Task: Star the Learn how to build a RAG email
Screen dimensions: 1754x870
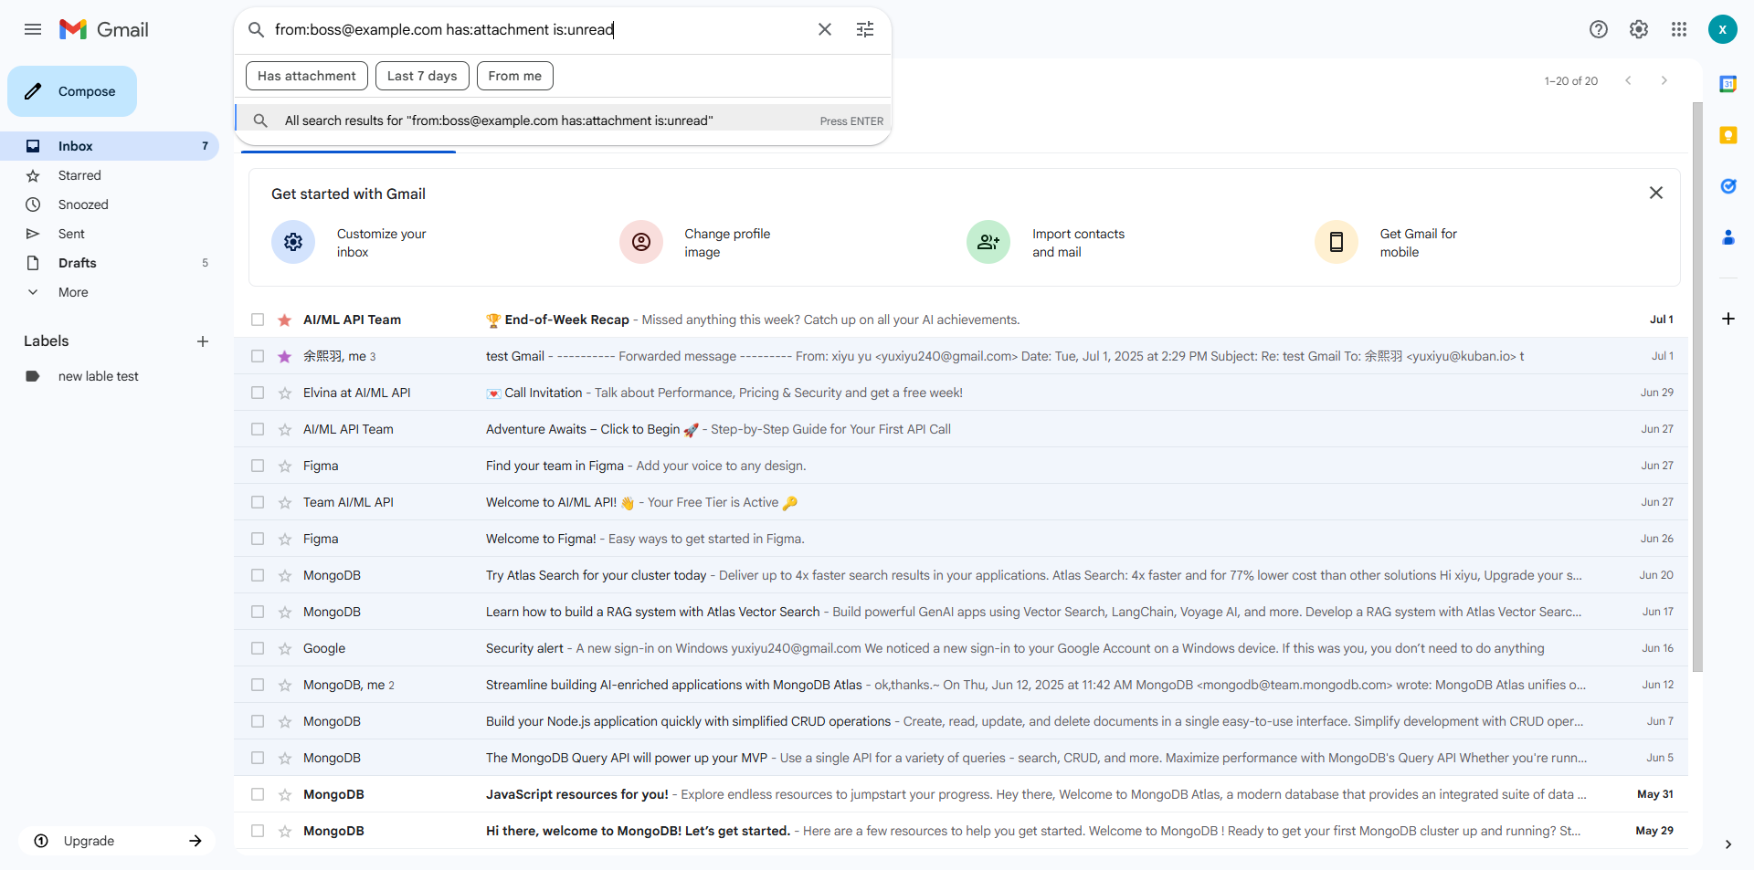Action: click(285, 612)
